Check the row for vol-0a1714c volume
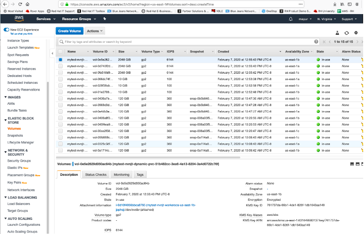Viewport: 364px width, 234px height. [x=61, y=151]
